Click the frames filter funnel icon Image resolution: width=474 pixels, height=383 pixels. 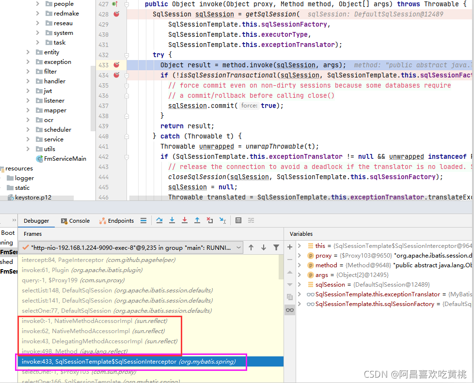coord(276,248)
